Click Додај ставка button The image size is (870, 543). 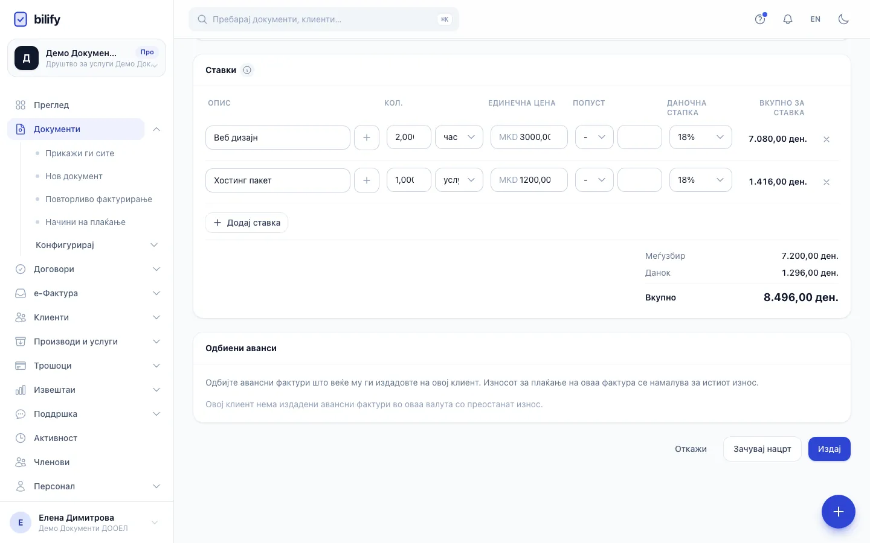point(246,223)
